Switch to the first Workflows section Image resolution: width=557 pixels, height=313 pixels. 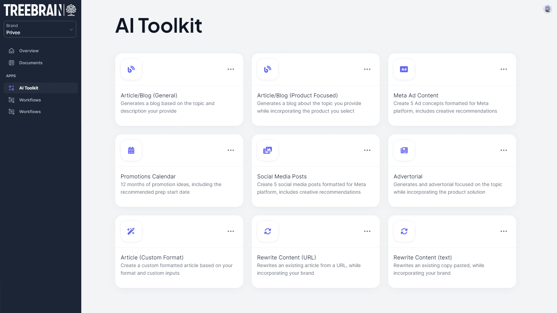pos(30,100)
